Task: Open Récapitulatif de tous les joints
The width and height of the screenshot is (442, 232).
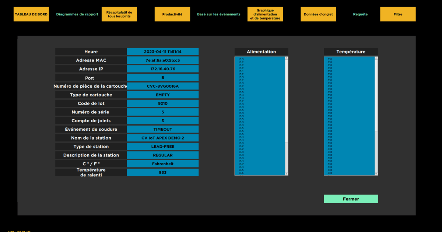Action: [x=119, y=14]
